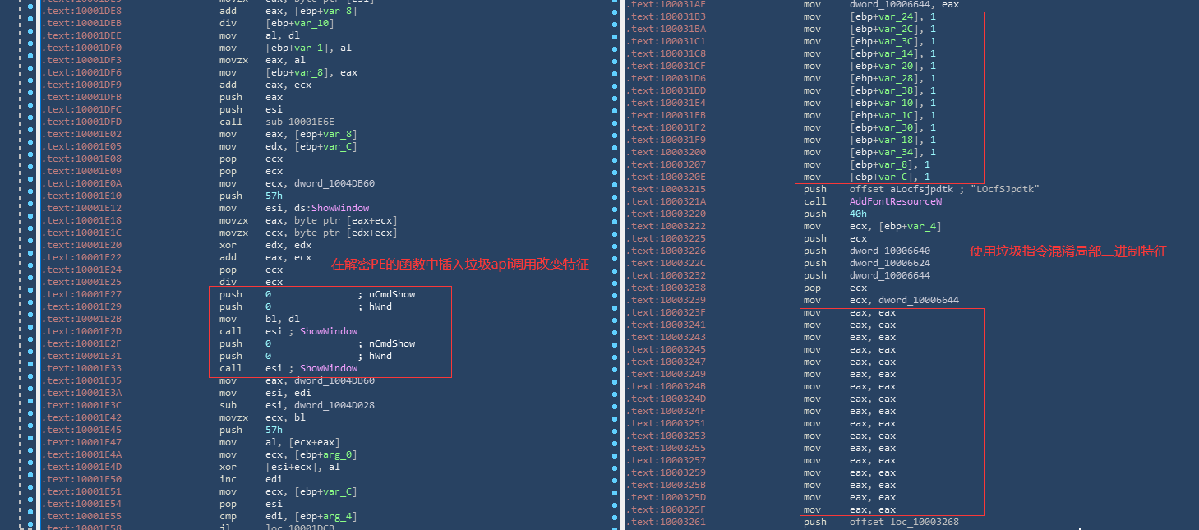Viewport: 1199px width, 530px height.
Task: Click the [ebp+arg_4] operand in cmp
Action: click(x=325, y=516)
